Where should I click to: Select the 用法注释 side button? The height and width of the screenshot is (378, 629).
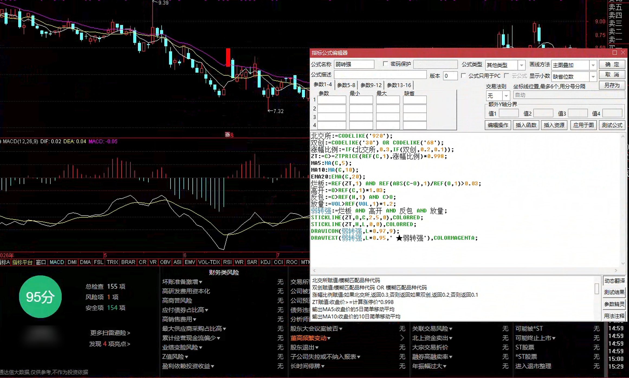614,316
